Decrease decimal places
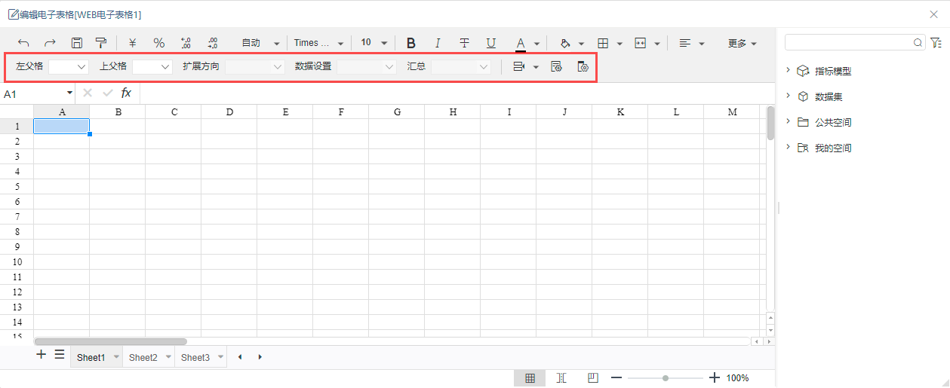This screenshot has width=950, height=388. (212, 43)
